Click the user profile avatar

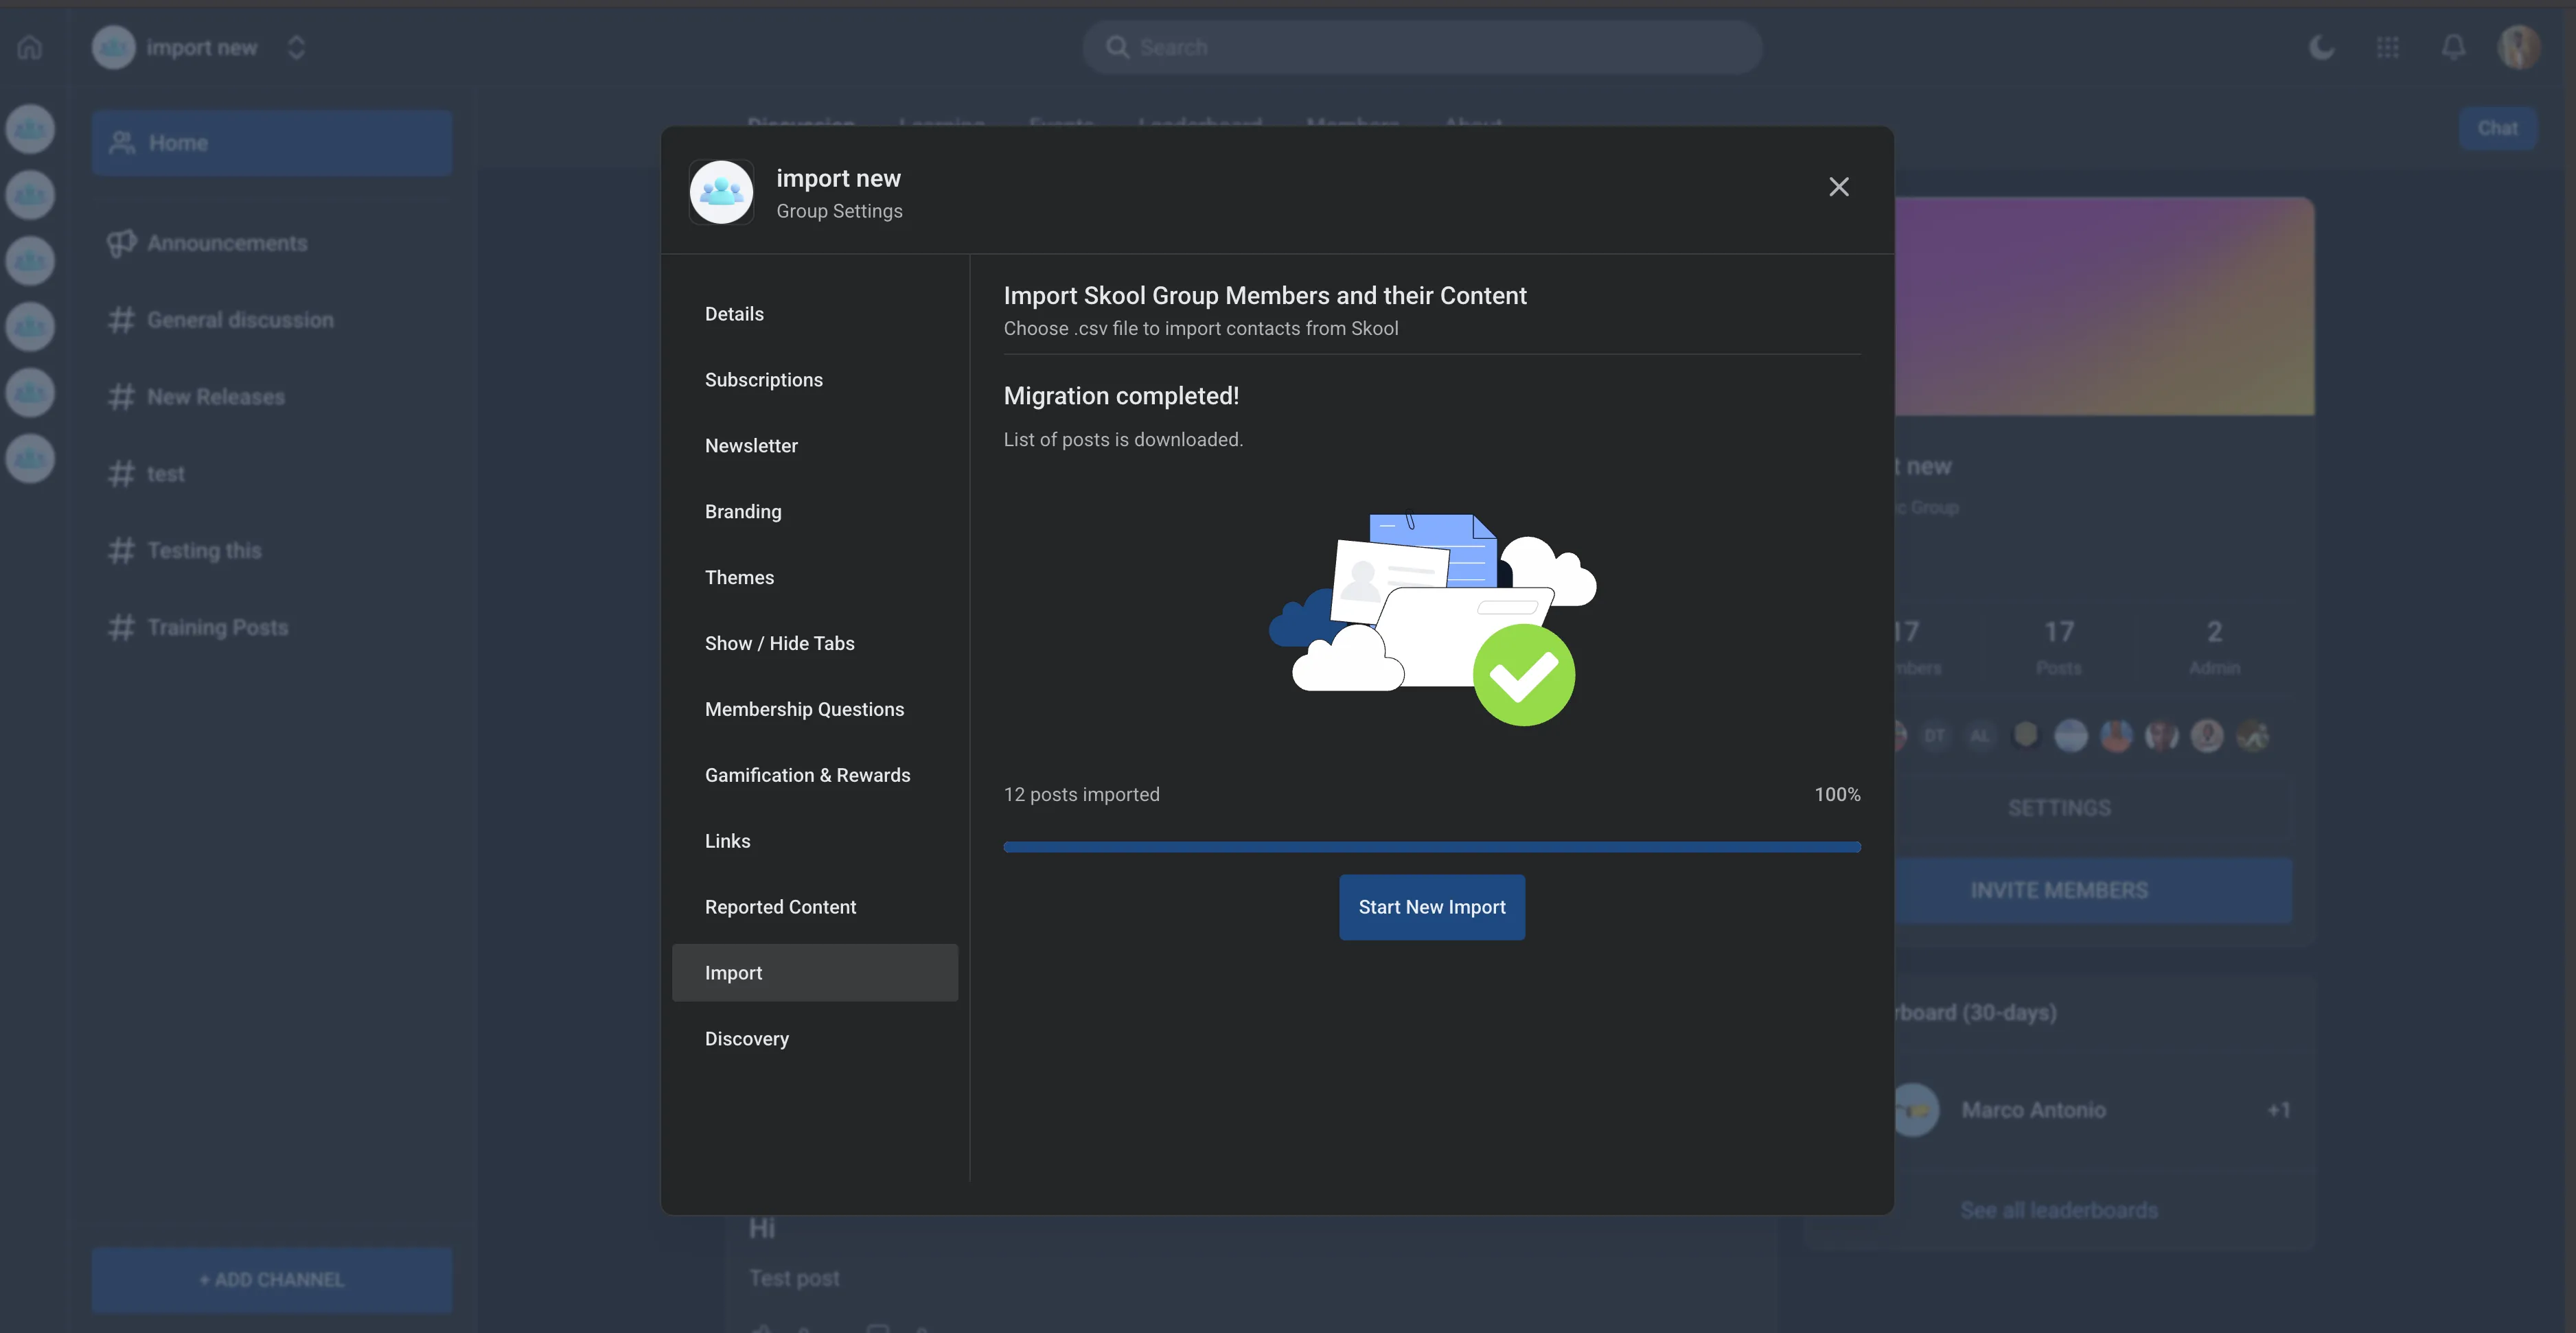pos(2518,47)
